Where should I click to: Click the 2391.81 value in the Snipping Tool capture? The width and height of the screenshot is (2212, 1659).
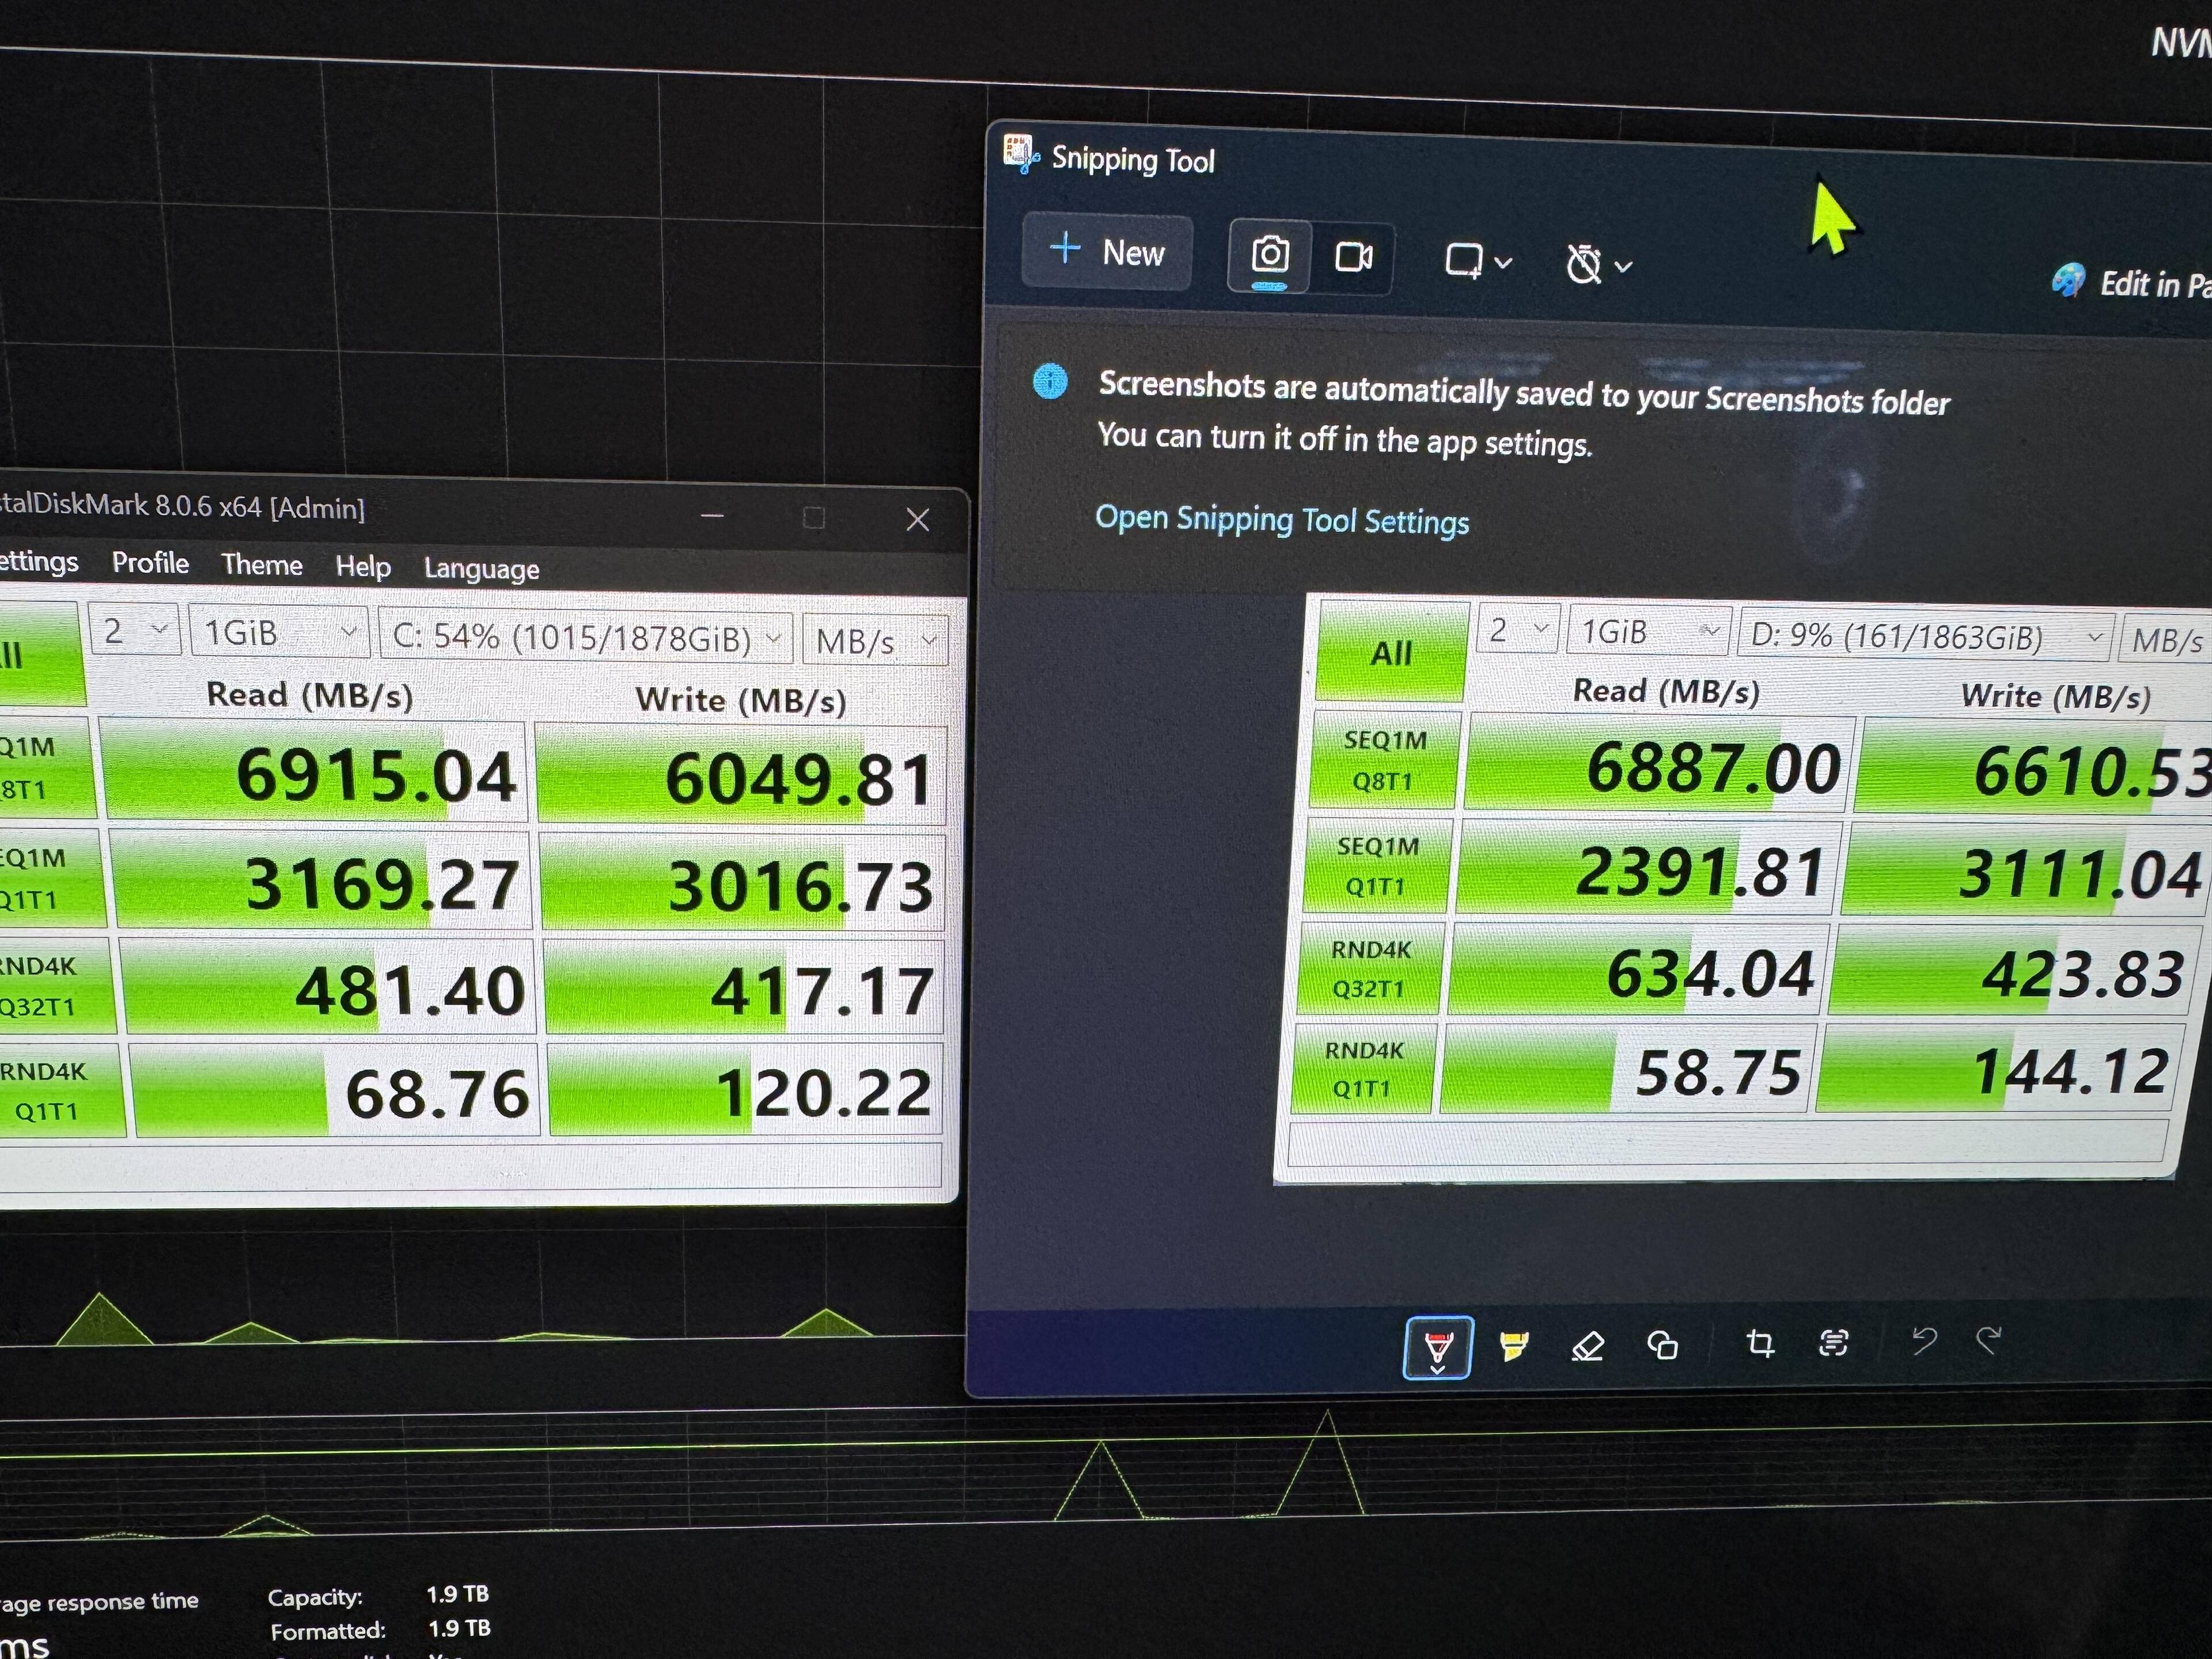1700,871
